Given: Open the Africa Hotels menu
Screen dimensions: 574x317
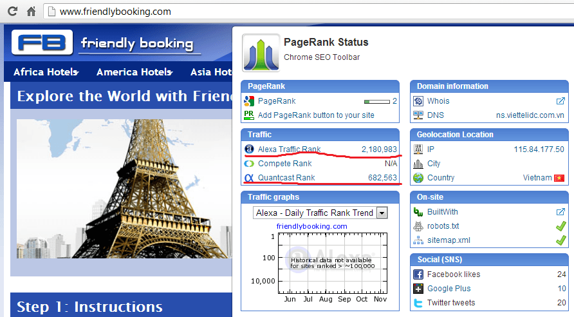Looking at the screenshot, I should (x=46, y=72).
